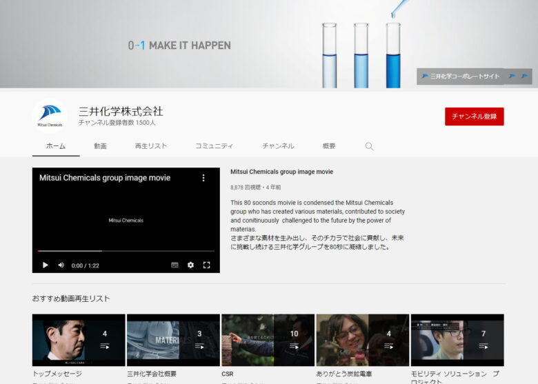
Task: Click the チャンネル登録者数 1500人 subscriber count
Action: tap(117, 123)
